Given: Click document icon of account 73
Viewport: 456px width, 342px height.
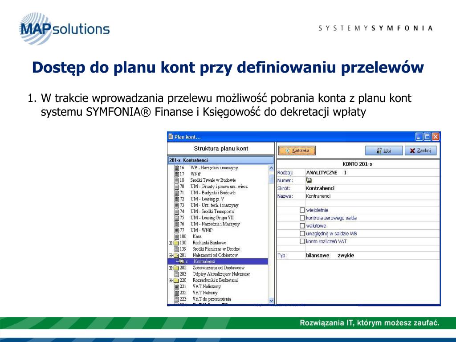Looking at the screenshot, I should (x=176, y=205).
